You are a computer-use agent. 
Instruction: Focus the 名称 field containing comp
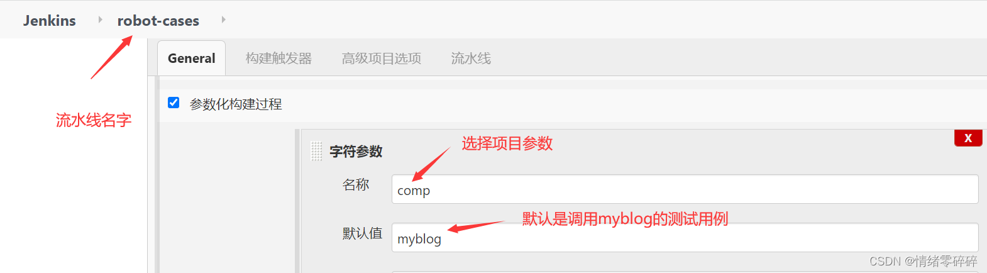point(685,189)
